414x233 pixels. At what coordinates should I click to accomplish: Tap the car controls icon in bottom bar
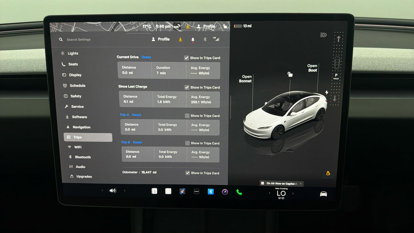323,194
